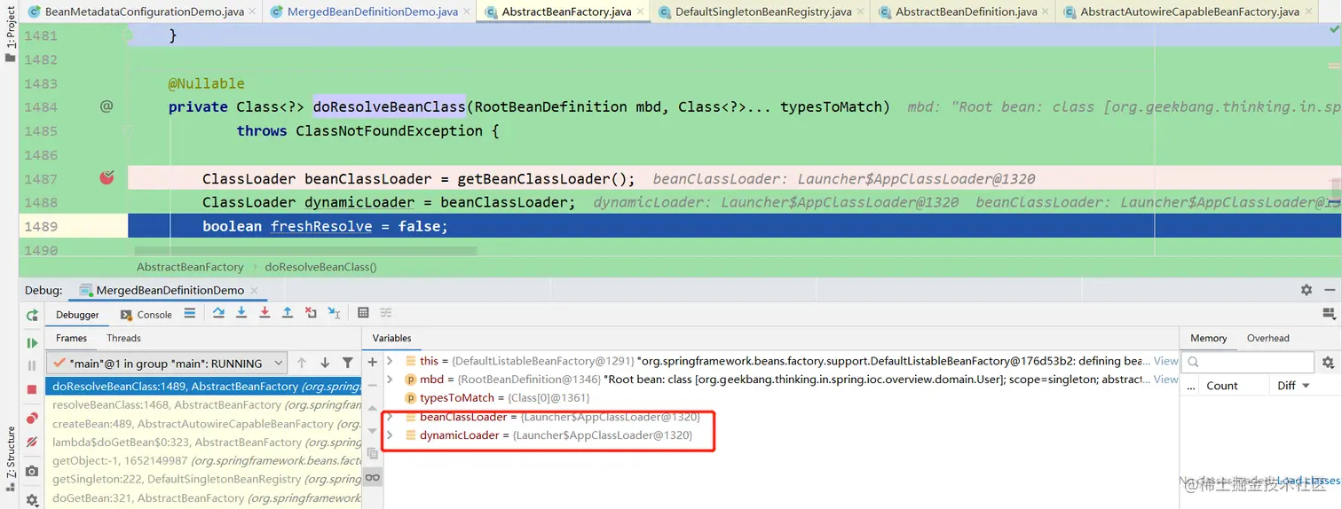Rerun MergedBeanDefinitionDemo debug session
This screenshot has height=509, width=1342.
pos(32,315)
